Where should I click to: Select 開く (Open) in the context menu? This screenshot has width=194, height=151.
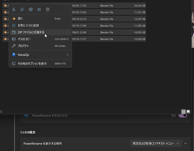click(x=40, y=19)
